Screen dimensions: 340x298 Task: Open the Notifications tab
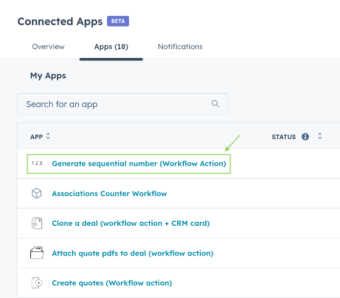pos(180,47)
